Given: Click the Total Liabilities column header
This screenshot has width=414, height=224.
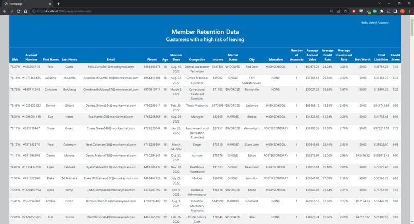Looking at the screenshot, I should [381, 57].
